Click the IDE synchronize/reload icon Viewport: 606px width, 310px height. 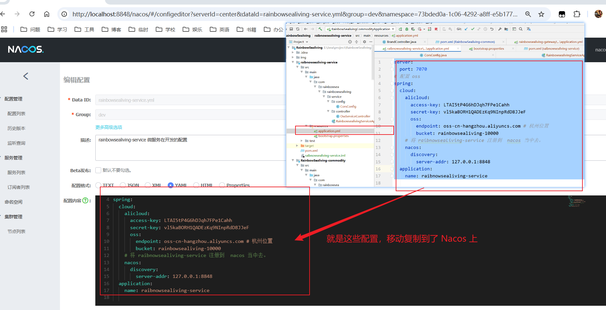pos(298,29)
